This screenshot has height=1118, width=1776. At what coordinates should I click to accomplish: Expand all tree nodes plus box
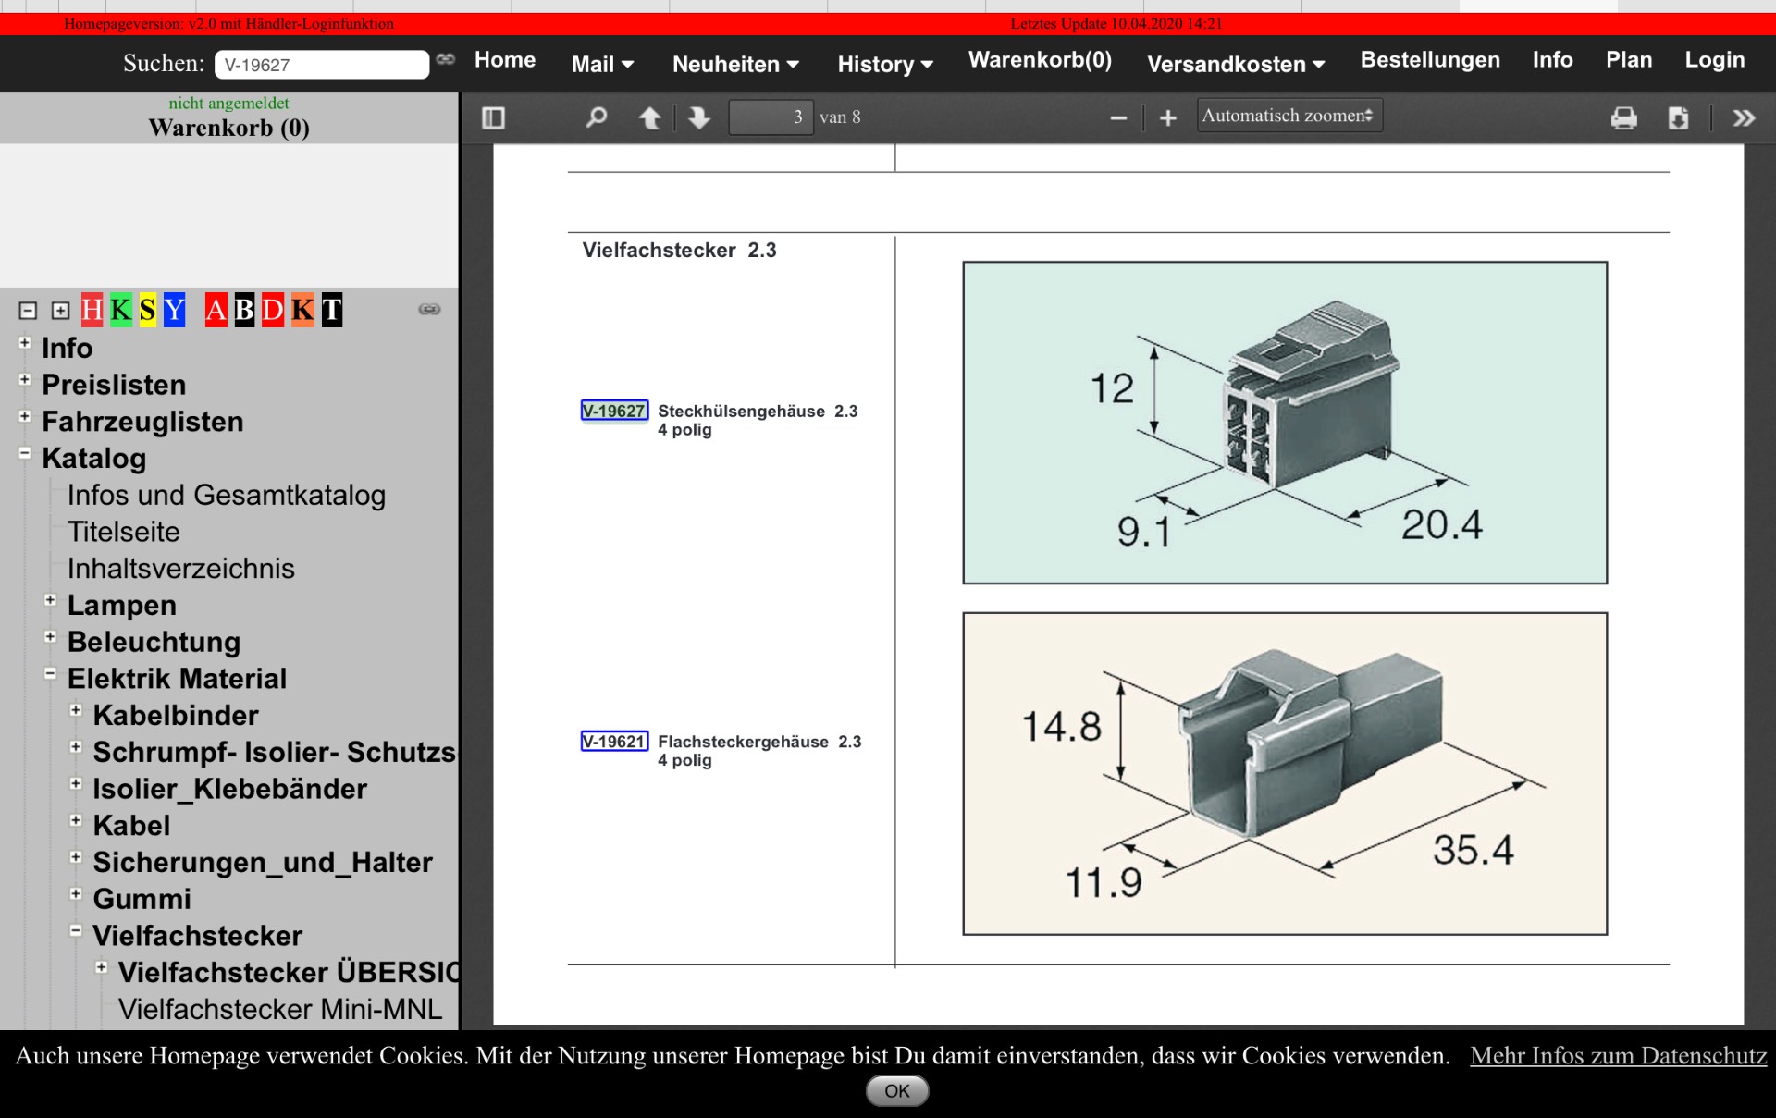60,311
